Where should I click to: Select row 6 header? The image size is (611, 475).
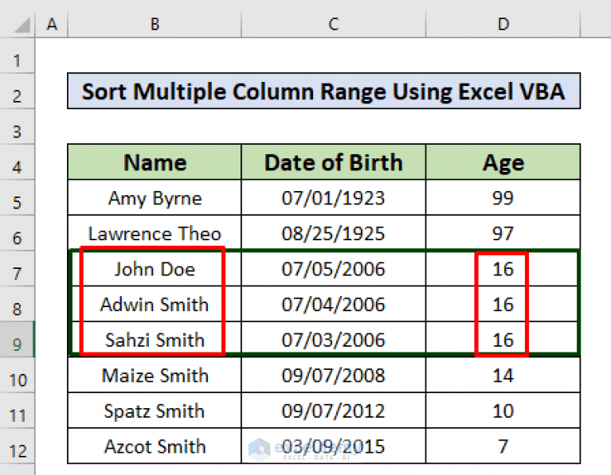(18, 233)
